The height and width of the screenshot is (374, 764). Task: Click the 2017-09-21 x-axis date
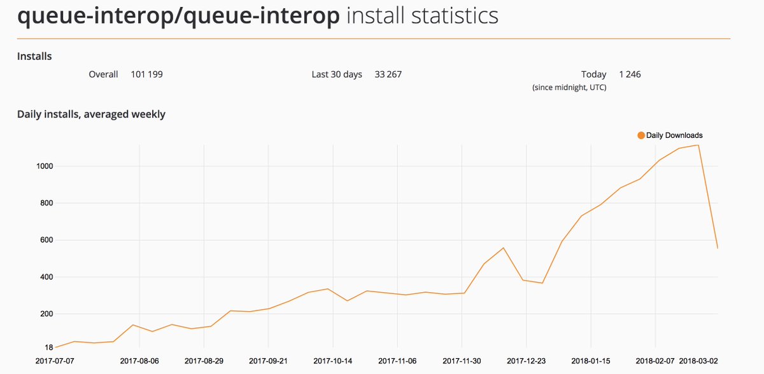268,361
